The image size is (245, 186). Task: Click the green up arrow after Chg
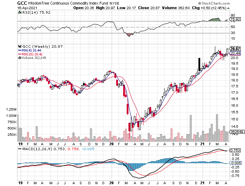pyautogui.click(x=229, y=8)
